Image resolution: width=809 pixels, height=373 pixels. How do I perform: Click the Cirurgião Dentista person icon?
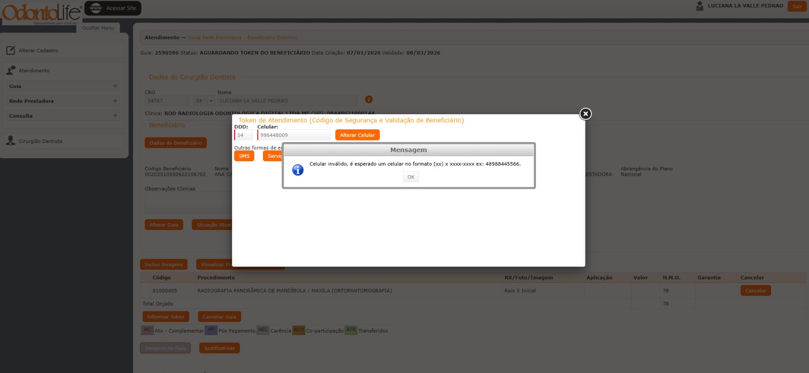point(11,141)
